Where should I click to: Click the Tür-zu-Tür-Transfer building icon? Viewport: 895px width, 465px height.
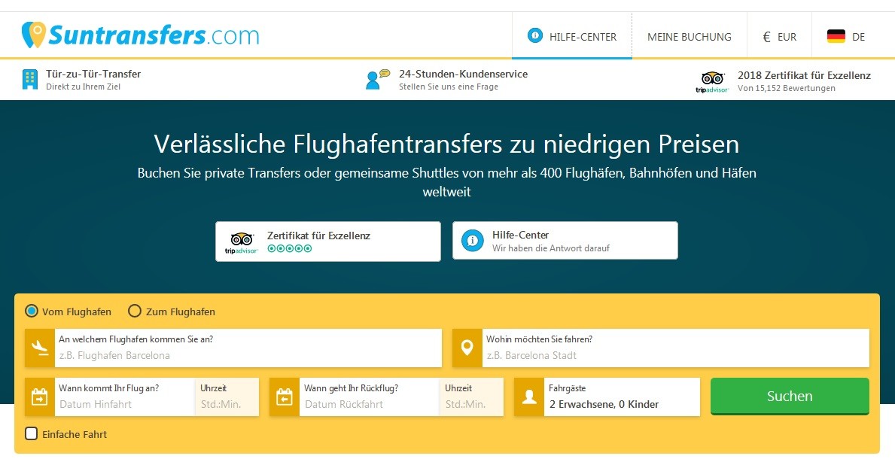(29, 79)
